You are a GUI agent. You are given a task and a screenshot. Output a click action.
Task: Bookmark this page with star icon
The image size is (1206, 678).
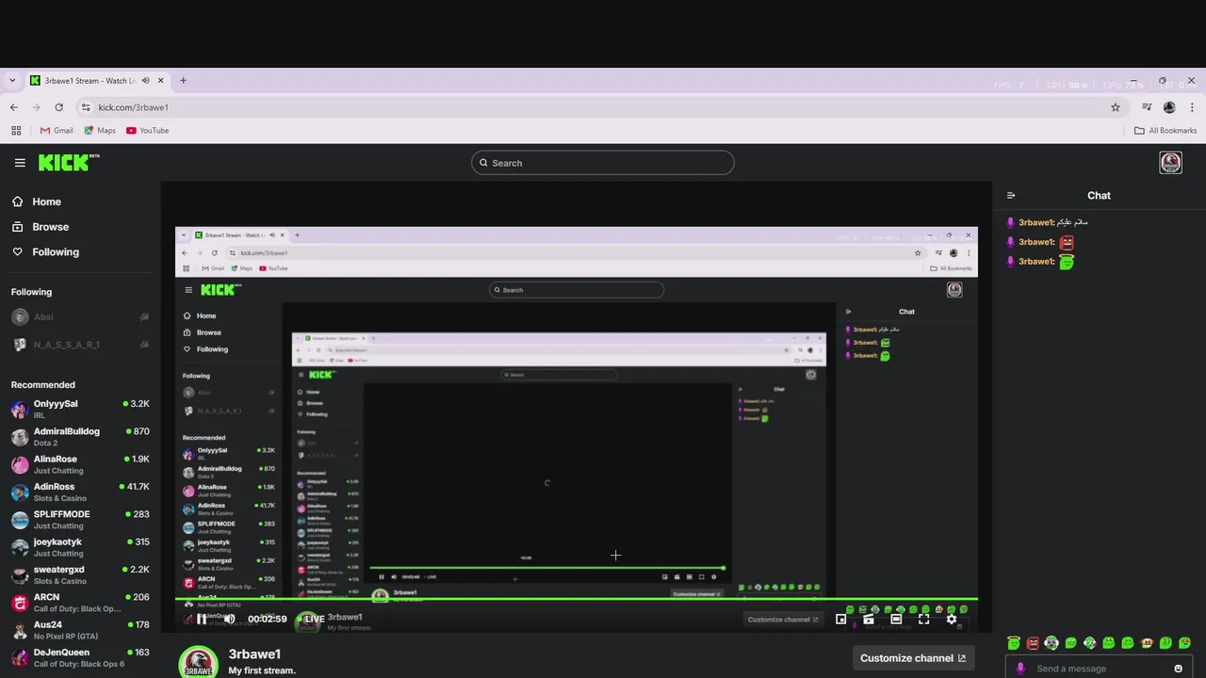[x=1116, y=107]
